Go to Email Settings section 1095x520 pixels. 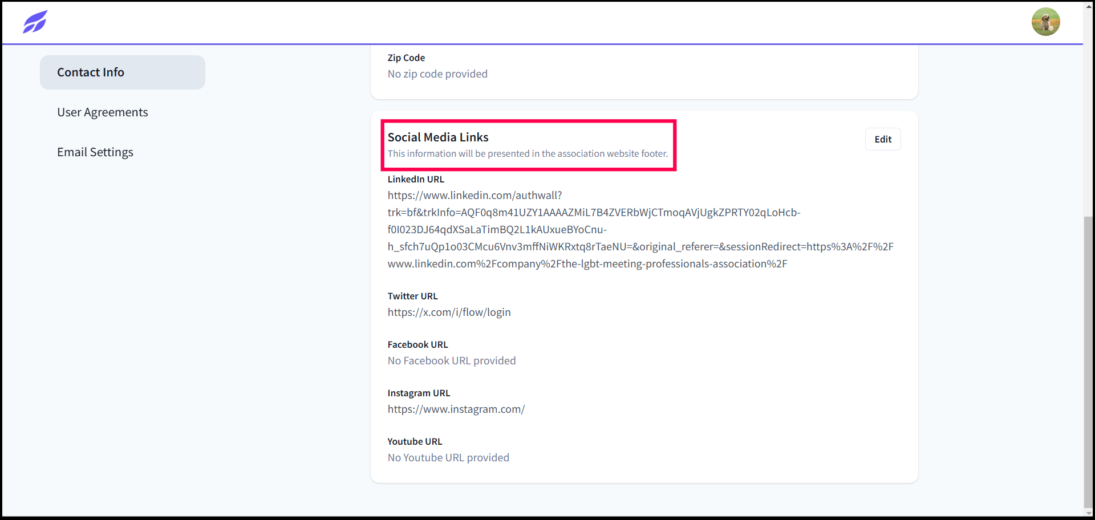tap(95, 152)
